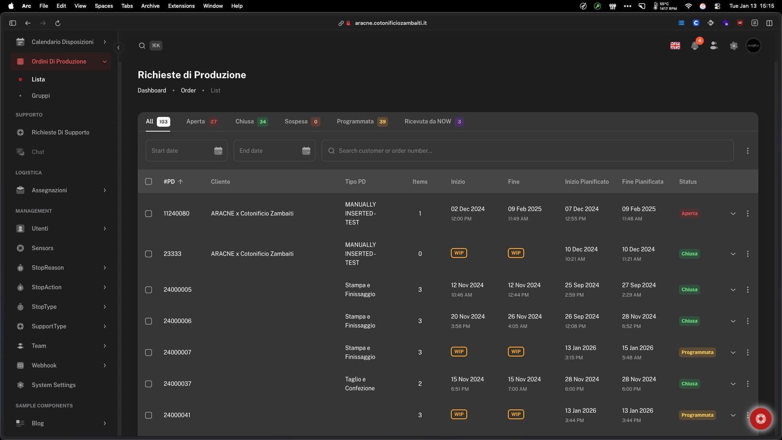Open the Archive menu in menu bar

click(150, 6)
